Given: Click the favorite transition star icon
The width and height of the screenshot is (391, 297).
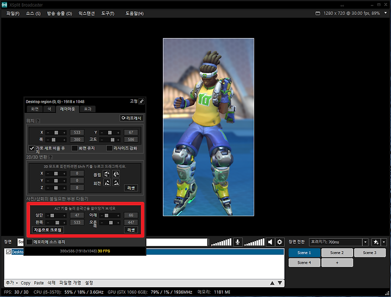Looking at the screenshot, I should coord(376,242).
